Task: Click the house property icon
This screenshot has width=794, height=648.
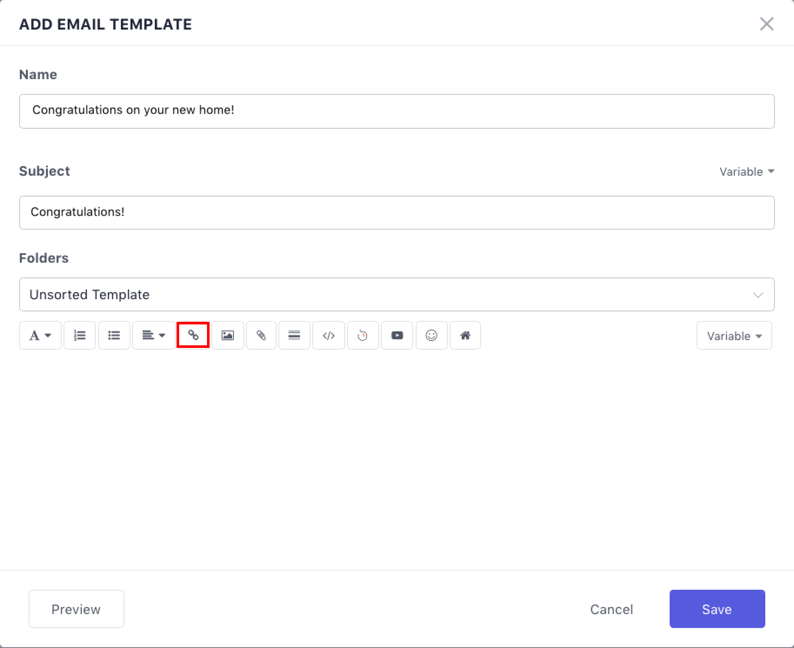Action: [x=465, y=335]
